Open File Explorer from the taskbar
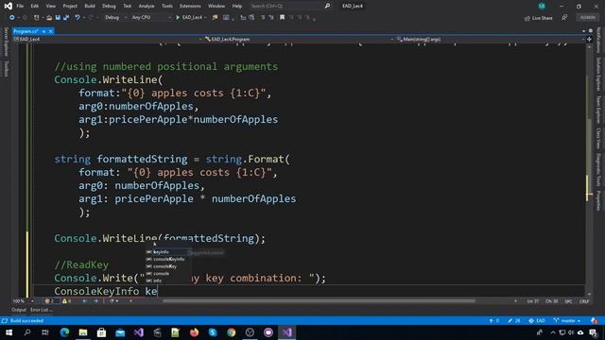The height and width of the screenshot is (340, 605). click(x=83, y=332)
